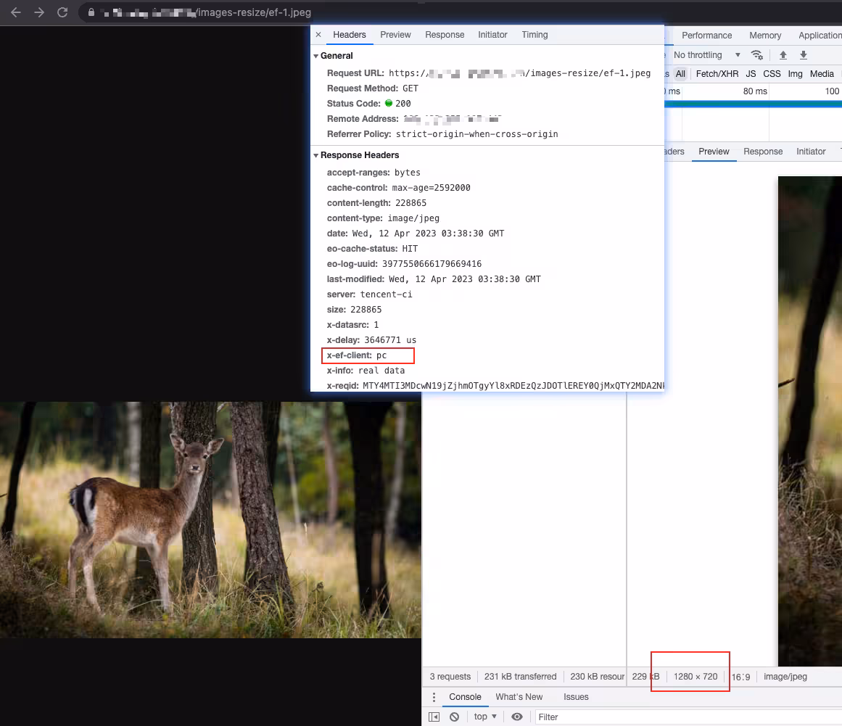The height and width of the screenshot is (726, 842).
Task: Go back using the browser back arrow
Action: pos(16,12)
